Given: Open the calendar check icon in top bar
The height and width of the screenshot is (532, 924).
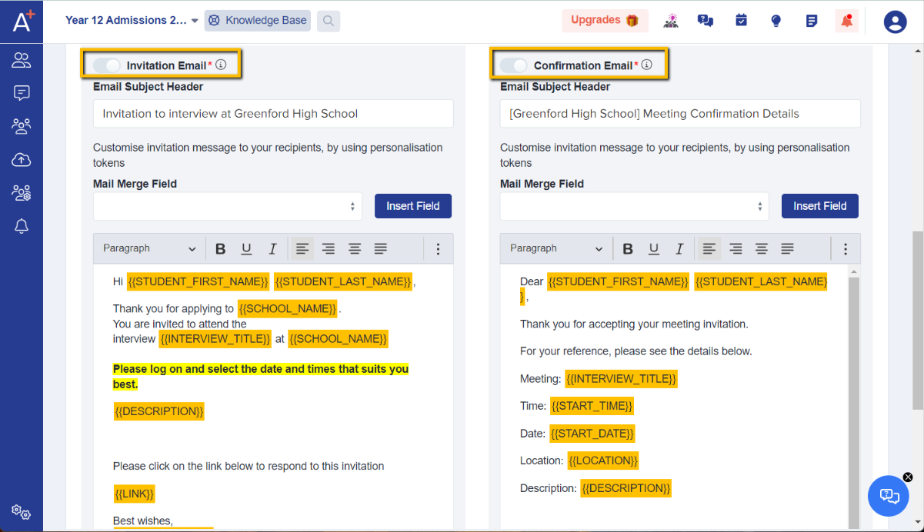Looking at the screenshot, I should pyautogui.click(x=741, y=21).
